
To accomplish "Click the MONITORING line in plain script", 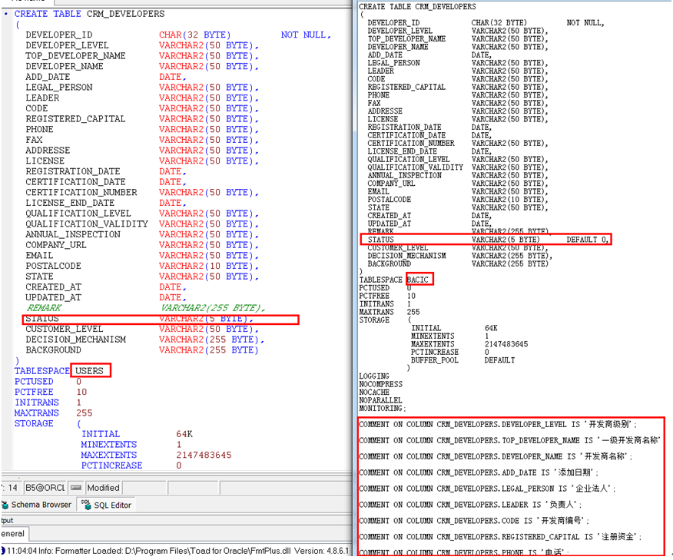I will 382,408.
